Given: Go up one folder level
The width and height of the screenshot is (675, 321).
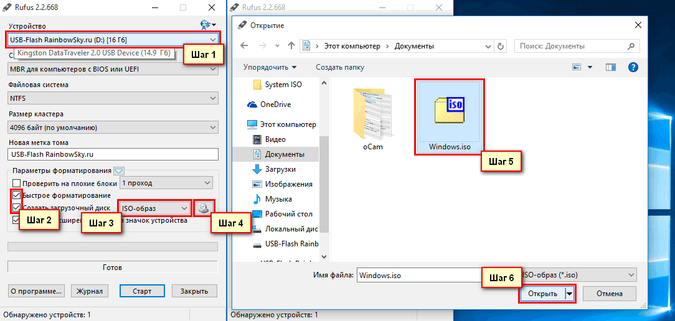Looking at the screenshot, I should (291, 46).
